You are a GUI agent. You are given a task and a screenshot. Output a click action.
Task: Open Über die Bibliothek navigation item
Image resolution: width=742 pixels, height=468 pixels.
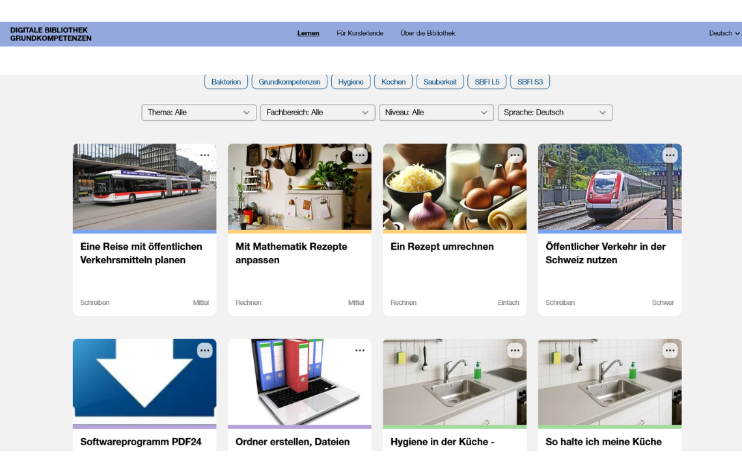(428, 33)
